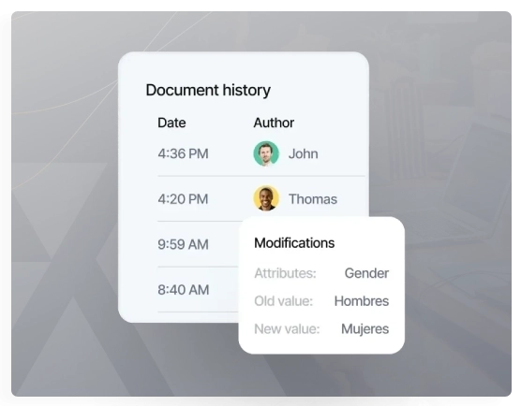This screenshot has width=521, height=406.
Task: Select the Gender attribute value
Action: point(366,273)
